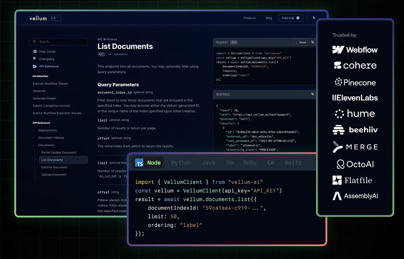Open Upload Document sidebar item
The height and width of the screenshot is (259, 404).
pos(54,175)
